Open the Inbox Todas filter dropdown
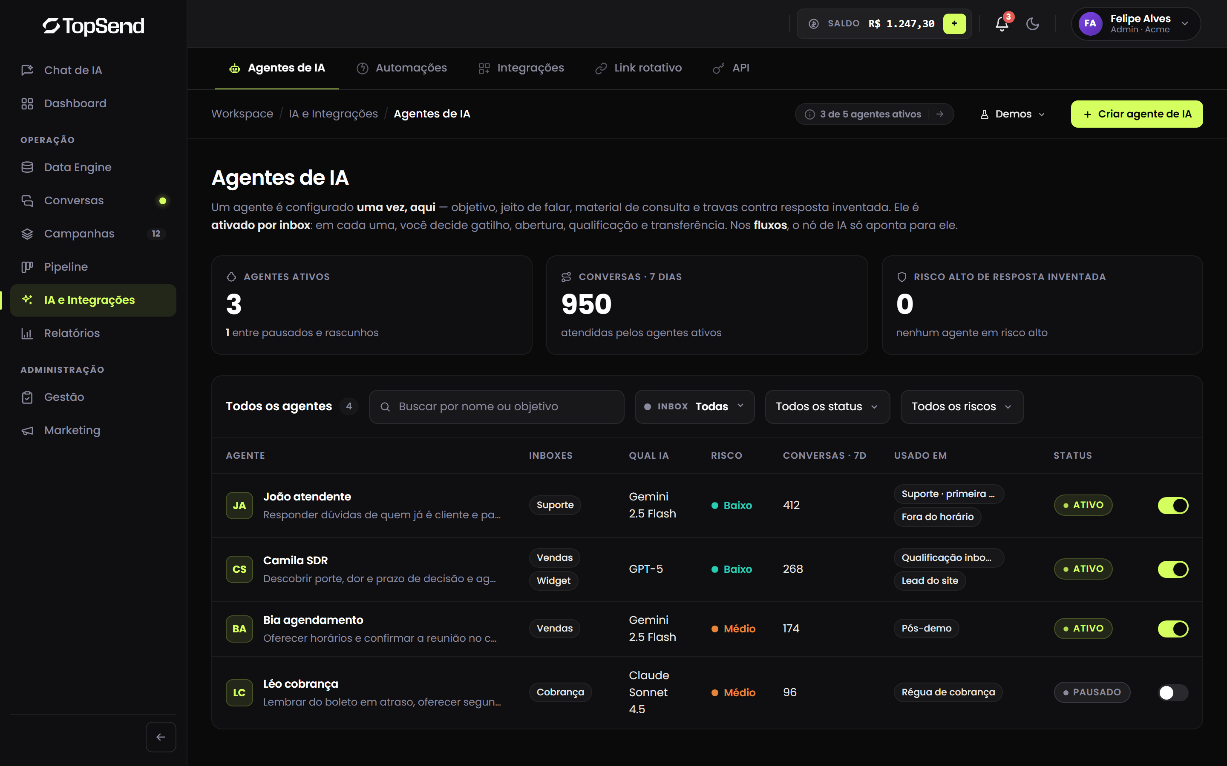This screenshot has width=1227, height=766. [694, 407]
